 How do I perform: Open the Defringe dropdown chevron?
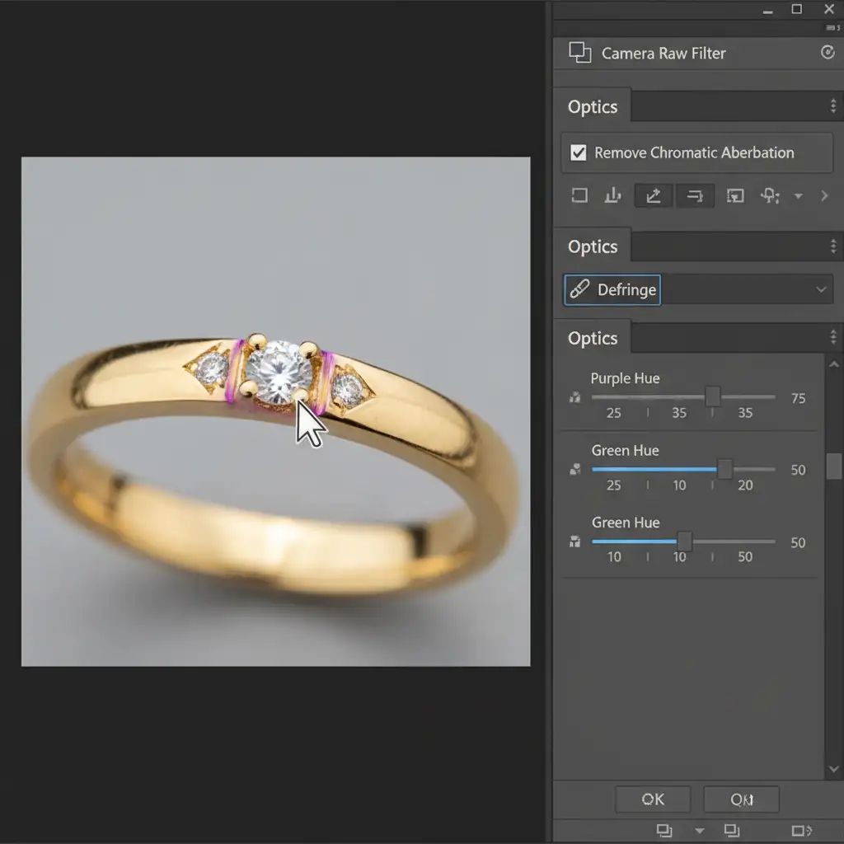pos(821,289)
